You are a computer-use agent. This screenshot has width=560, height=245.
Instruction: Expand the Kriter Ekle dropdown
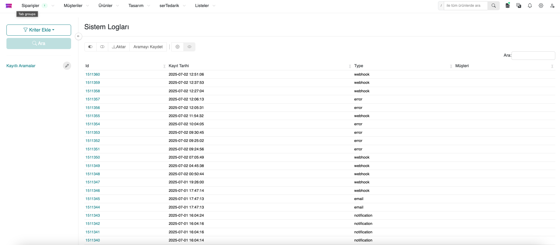click(x=39, y=30)
